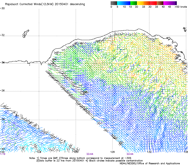
Task: Click the note line beginning "Note: 1) Times are GMT"
Action: [x=80, y=158]
